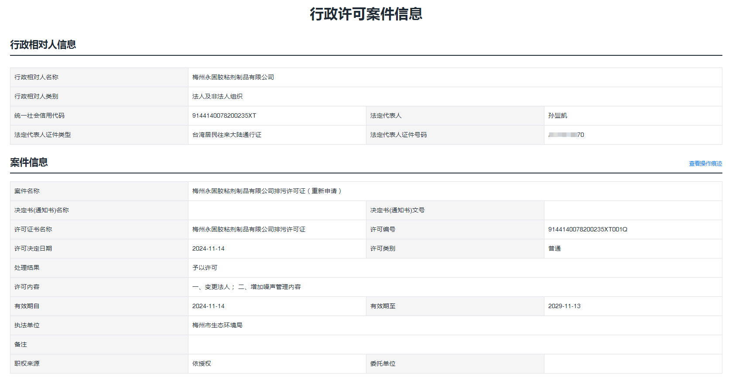732x377 pixels.
Task: Select the credit code 9144140078200235XT
Action: [x=224, y=116]
